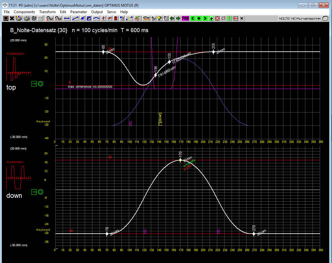Viewport: 332px width, 263px height.
Task: Click the green Phi synchronization toolbar icon
Action: (211, 18)
